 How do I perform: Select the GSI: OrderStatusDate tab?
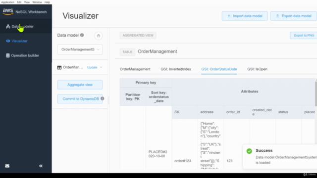(x=219, y=69)
